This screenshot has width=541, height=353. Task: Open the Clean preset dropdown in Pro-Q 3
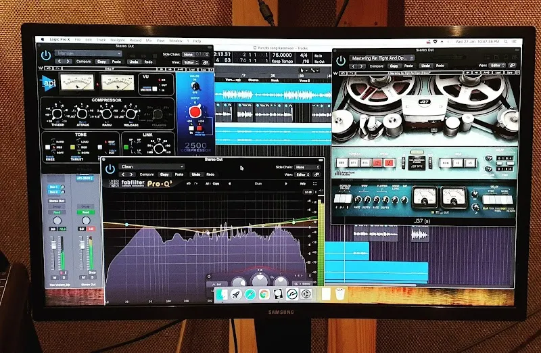[151, 166]
